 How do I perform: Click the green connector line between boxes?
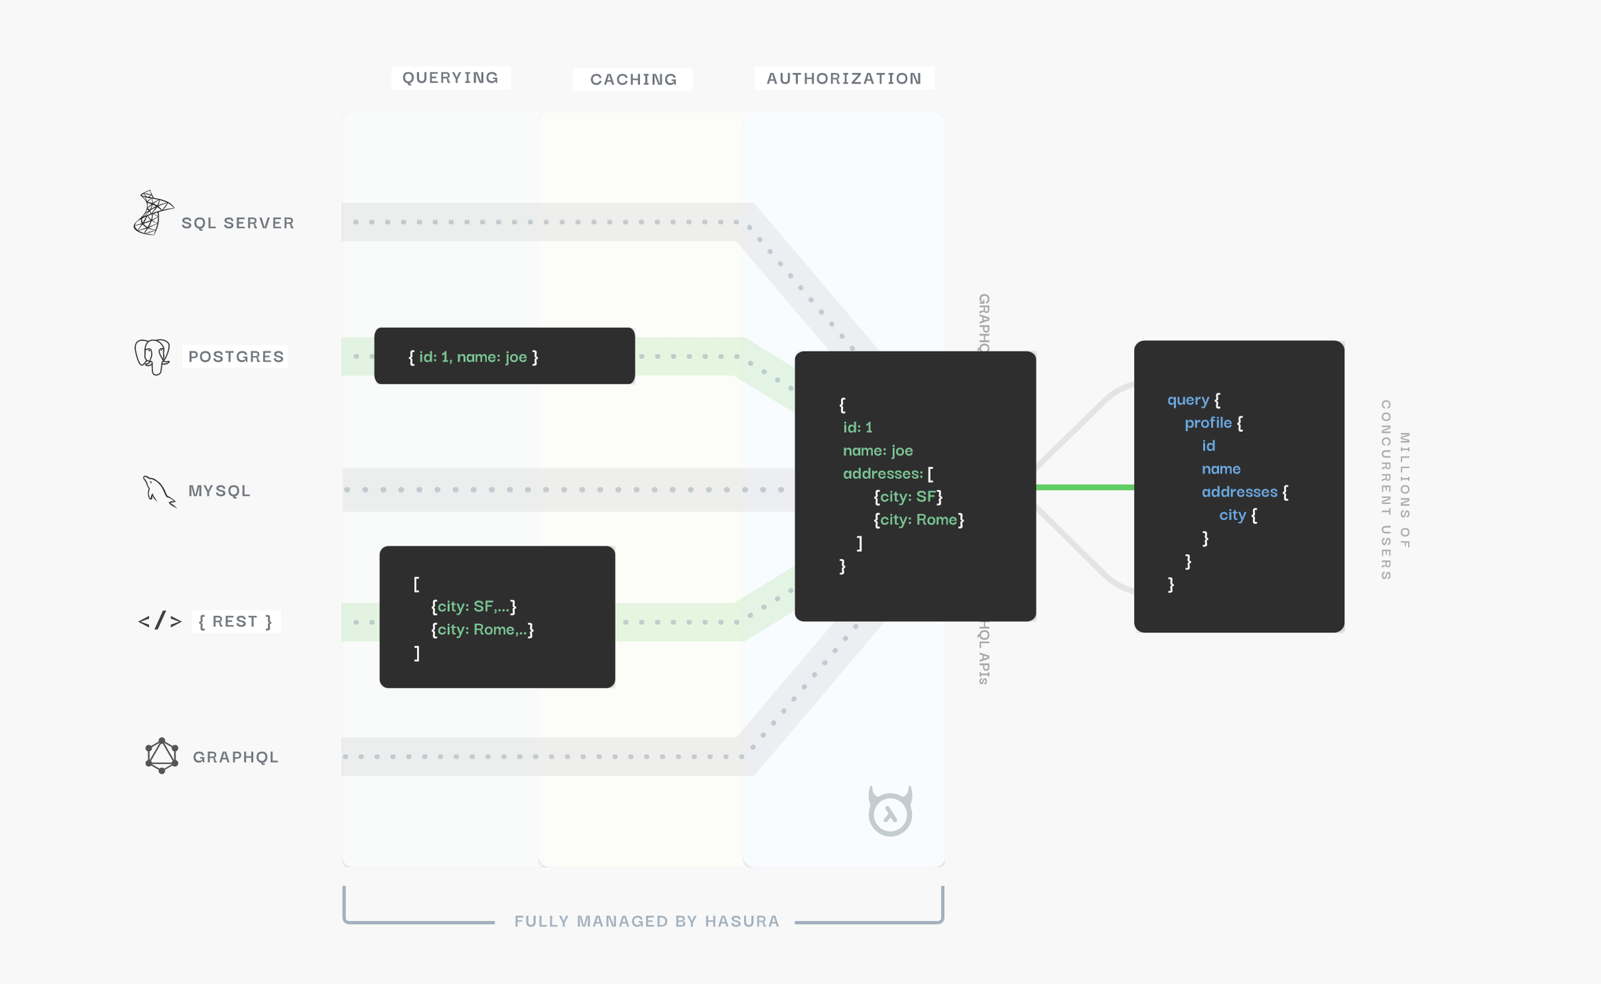1085,487
